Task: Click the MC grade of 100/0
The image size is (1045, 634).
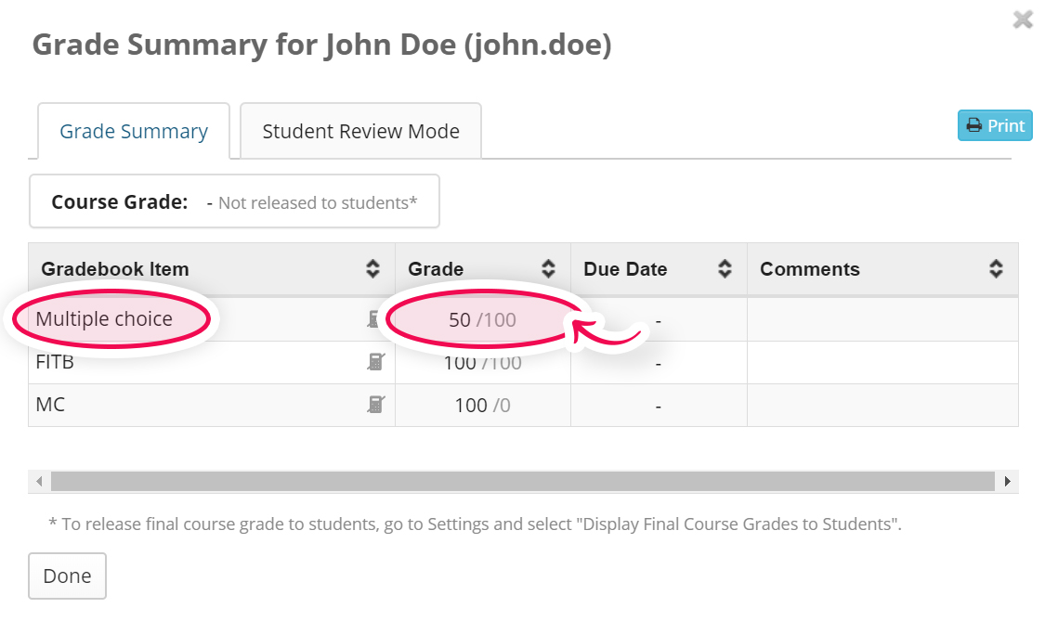Action: coord(482,406)
